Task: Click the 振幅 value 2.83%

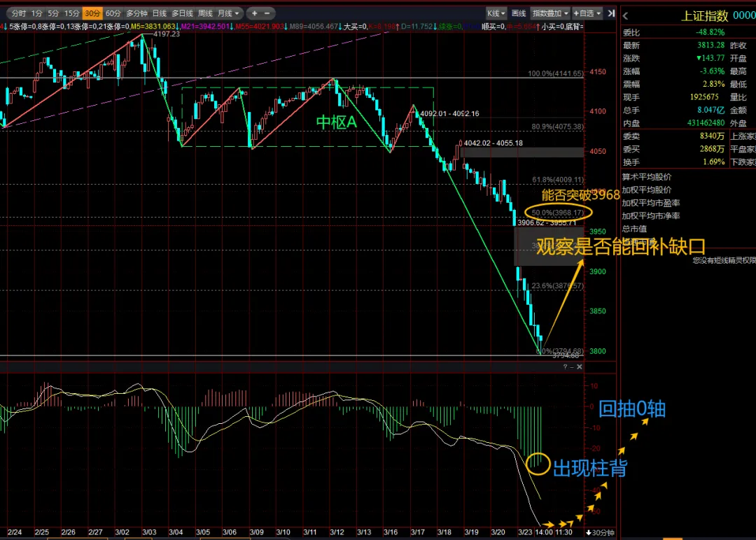Action: point(713,85)
